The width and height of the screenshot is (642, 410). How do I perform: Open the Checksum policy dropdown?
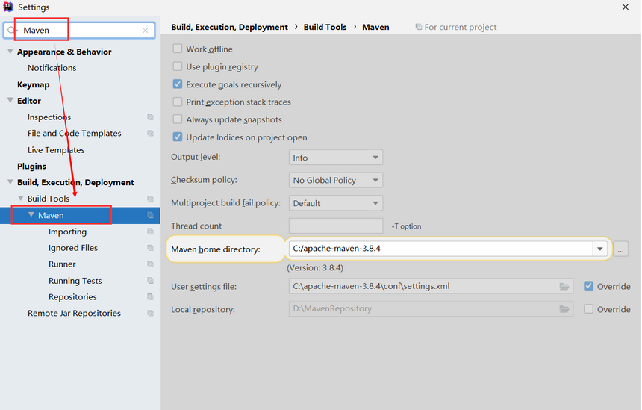(336, 180)
